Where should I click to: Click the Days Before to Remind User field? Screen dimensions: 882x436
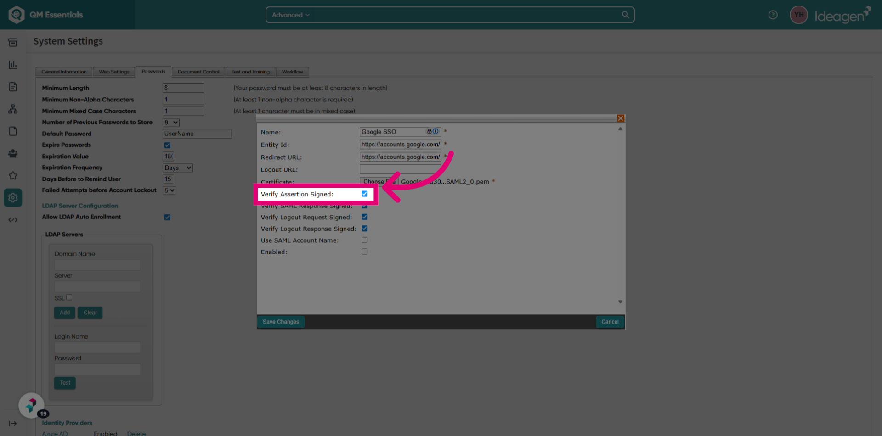pyautogui.click(x=168, y=179)
